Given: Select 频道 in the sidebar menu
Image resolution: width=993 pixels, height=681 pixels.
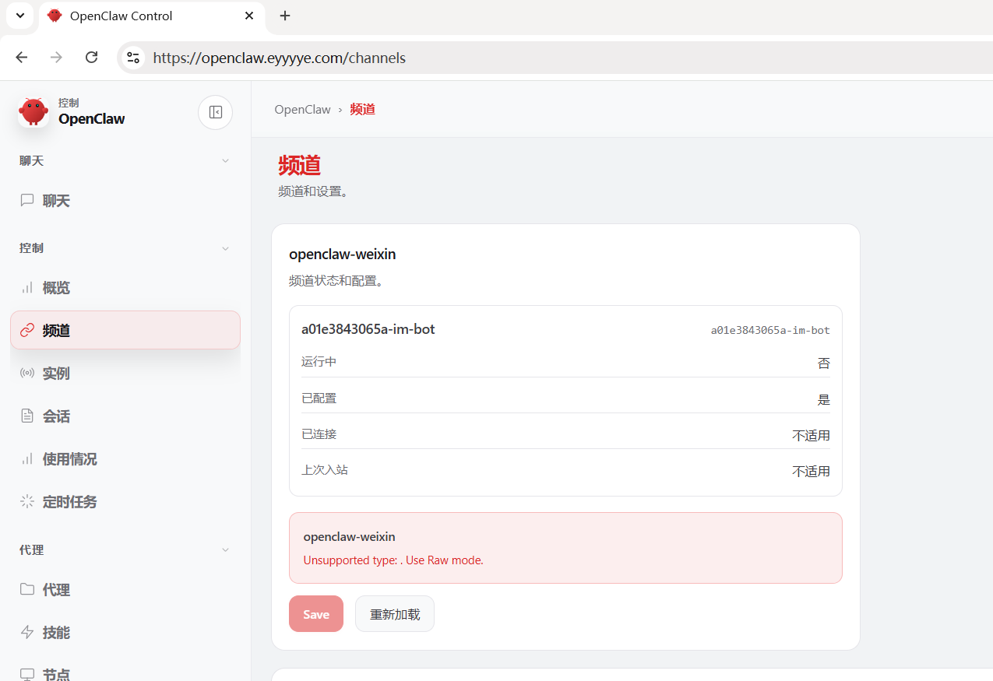Looking at the screenshot, I should point(56,331).
